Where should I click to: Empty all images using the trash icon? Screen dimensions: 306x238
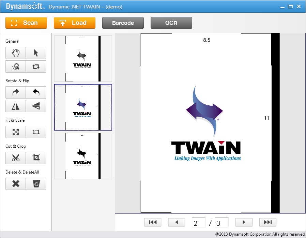click(x=36, y=184)
